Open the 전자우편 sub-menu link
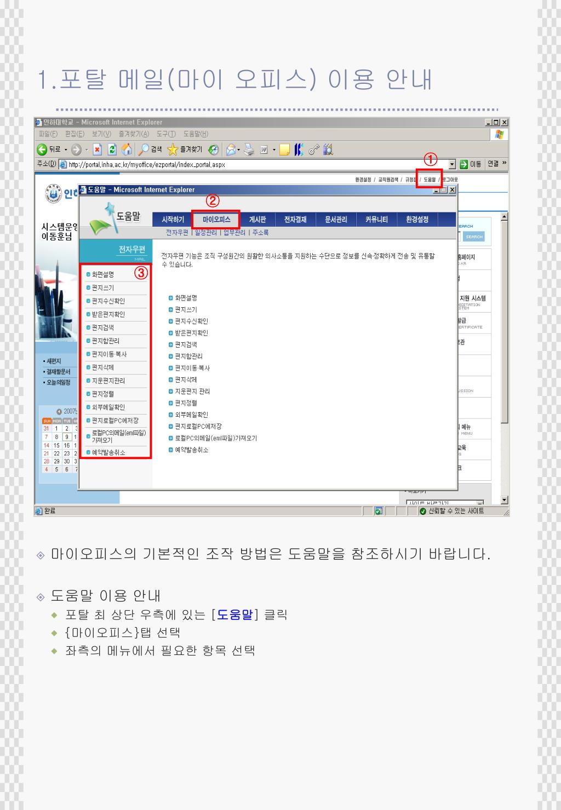The height and width of the screenshot is (810, 561). 177,233
